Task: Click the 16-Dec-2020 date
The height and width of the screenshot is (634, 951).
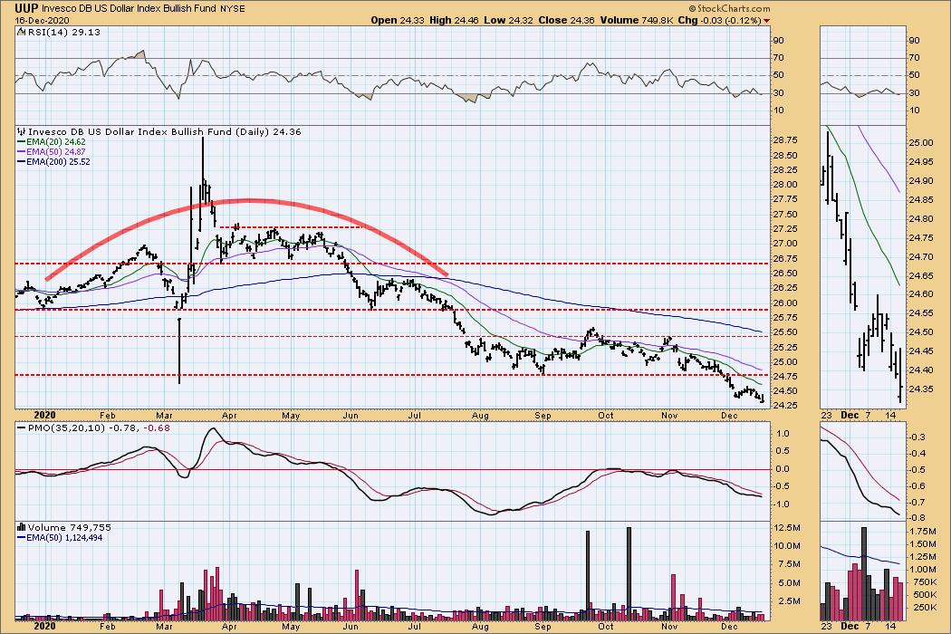Action: point(43,21)
